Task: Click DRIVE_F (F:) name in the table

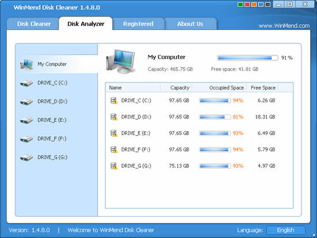Action: [135, 150]
